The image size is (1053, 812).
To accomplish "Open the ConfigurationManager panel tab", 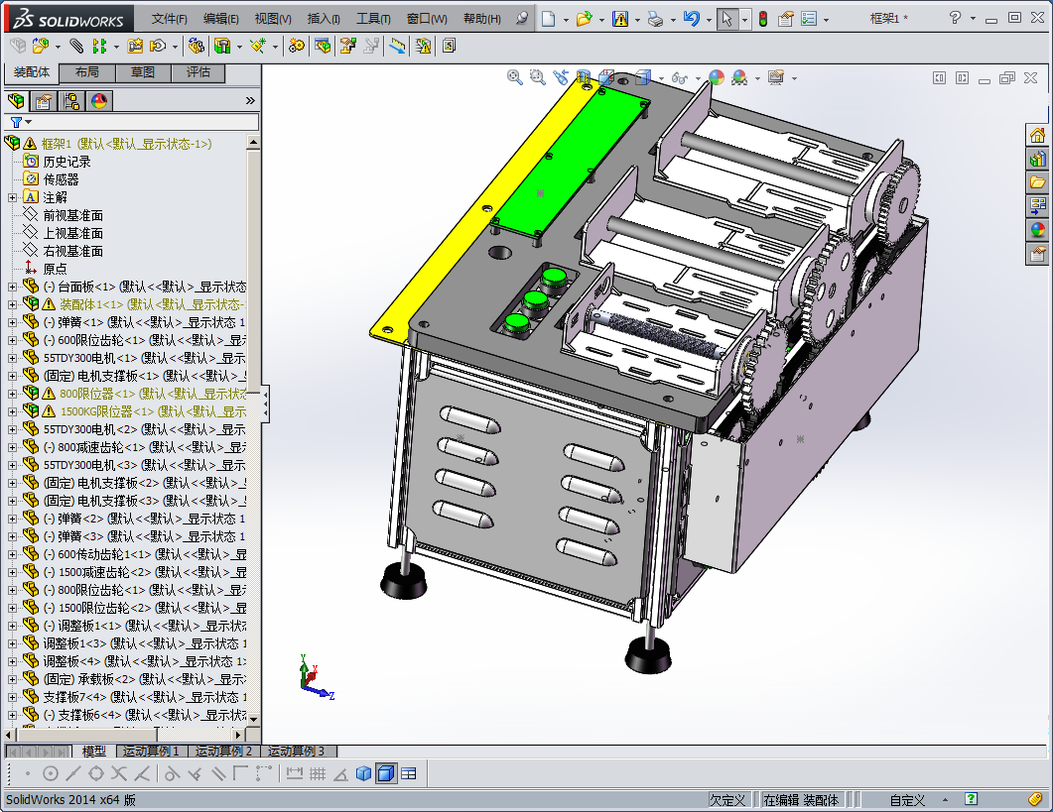I will [71, 101].
